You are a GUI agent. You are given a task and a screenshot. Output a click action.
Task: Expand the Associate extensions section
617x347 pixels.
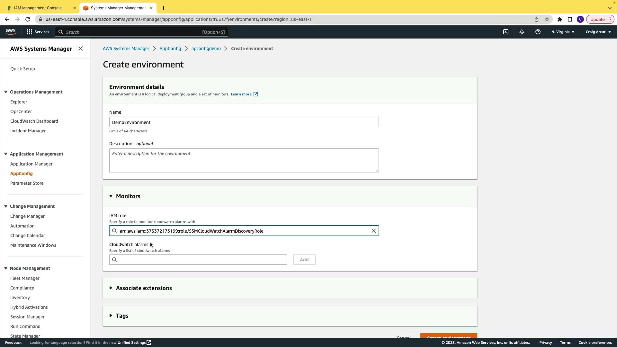(x=111, y=288)
